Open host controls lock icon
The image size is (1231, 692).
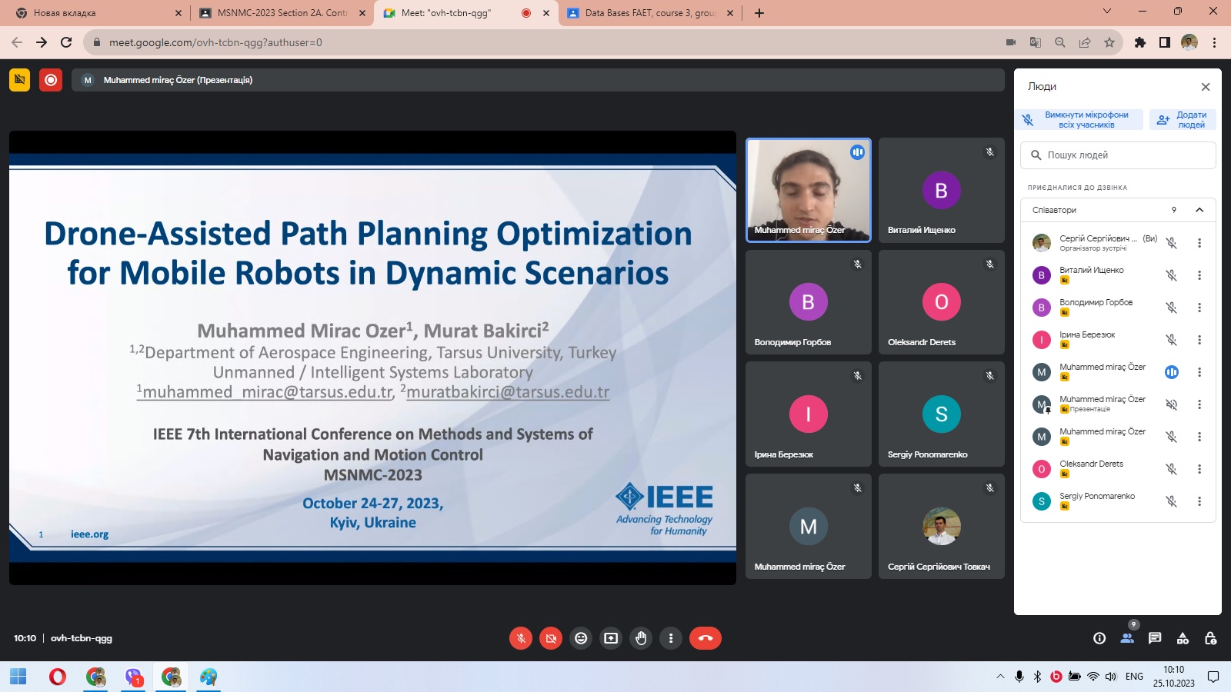click(1210, 638)
